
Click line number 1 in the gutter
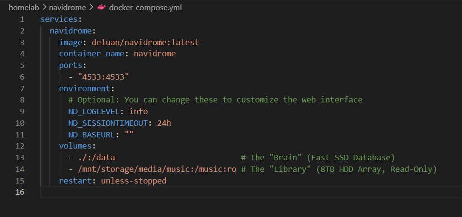click(x=22, y=19)
